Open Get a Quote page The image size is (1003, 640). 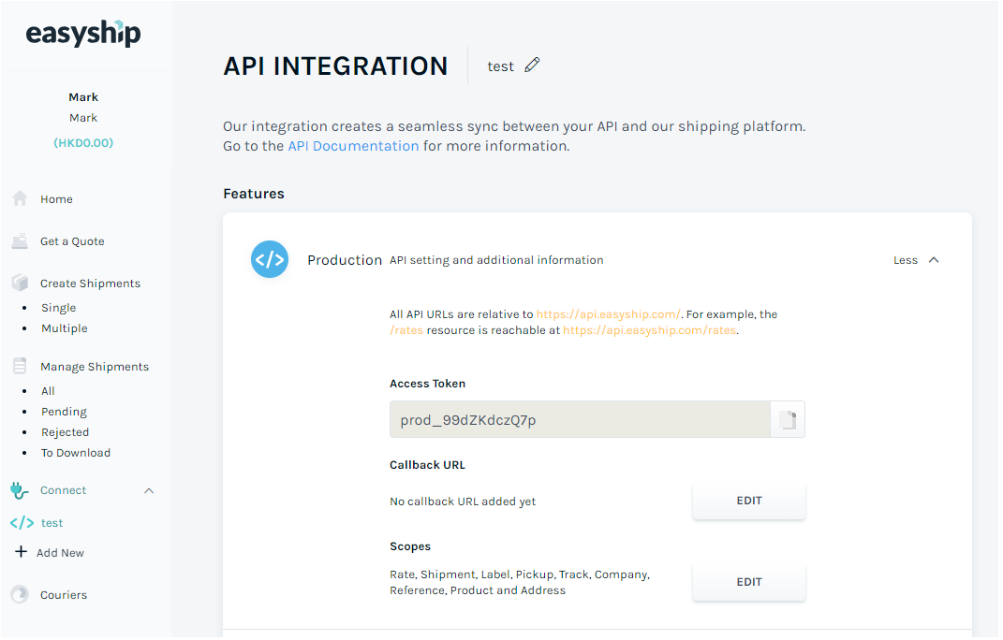(x=72, y=241)
